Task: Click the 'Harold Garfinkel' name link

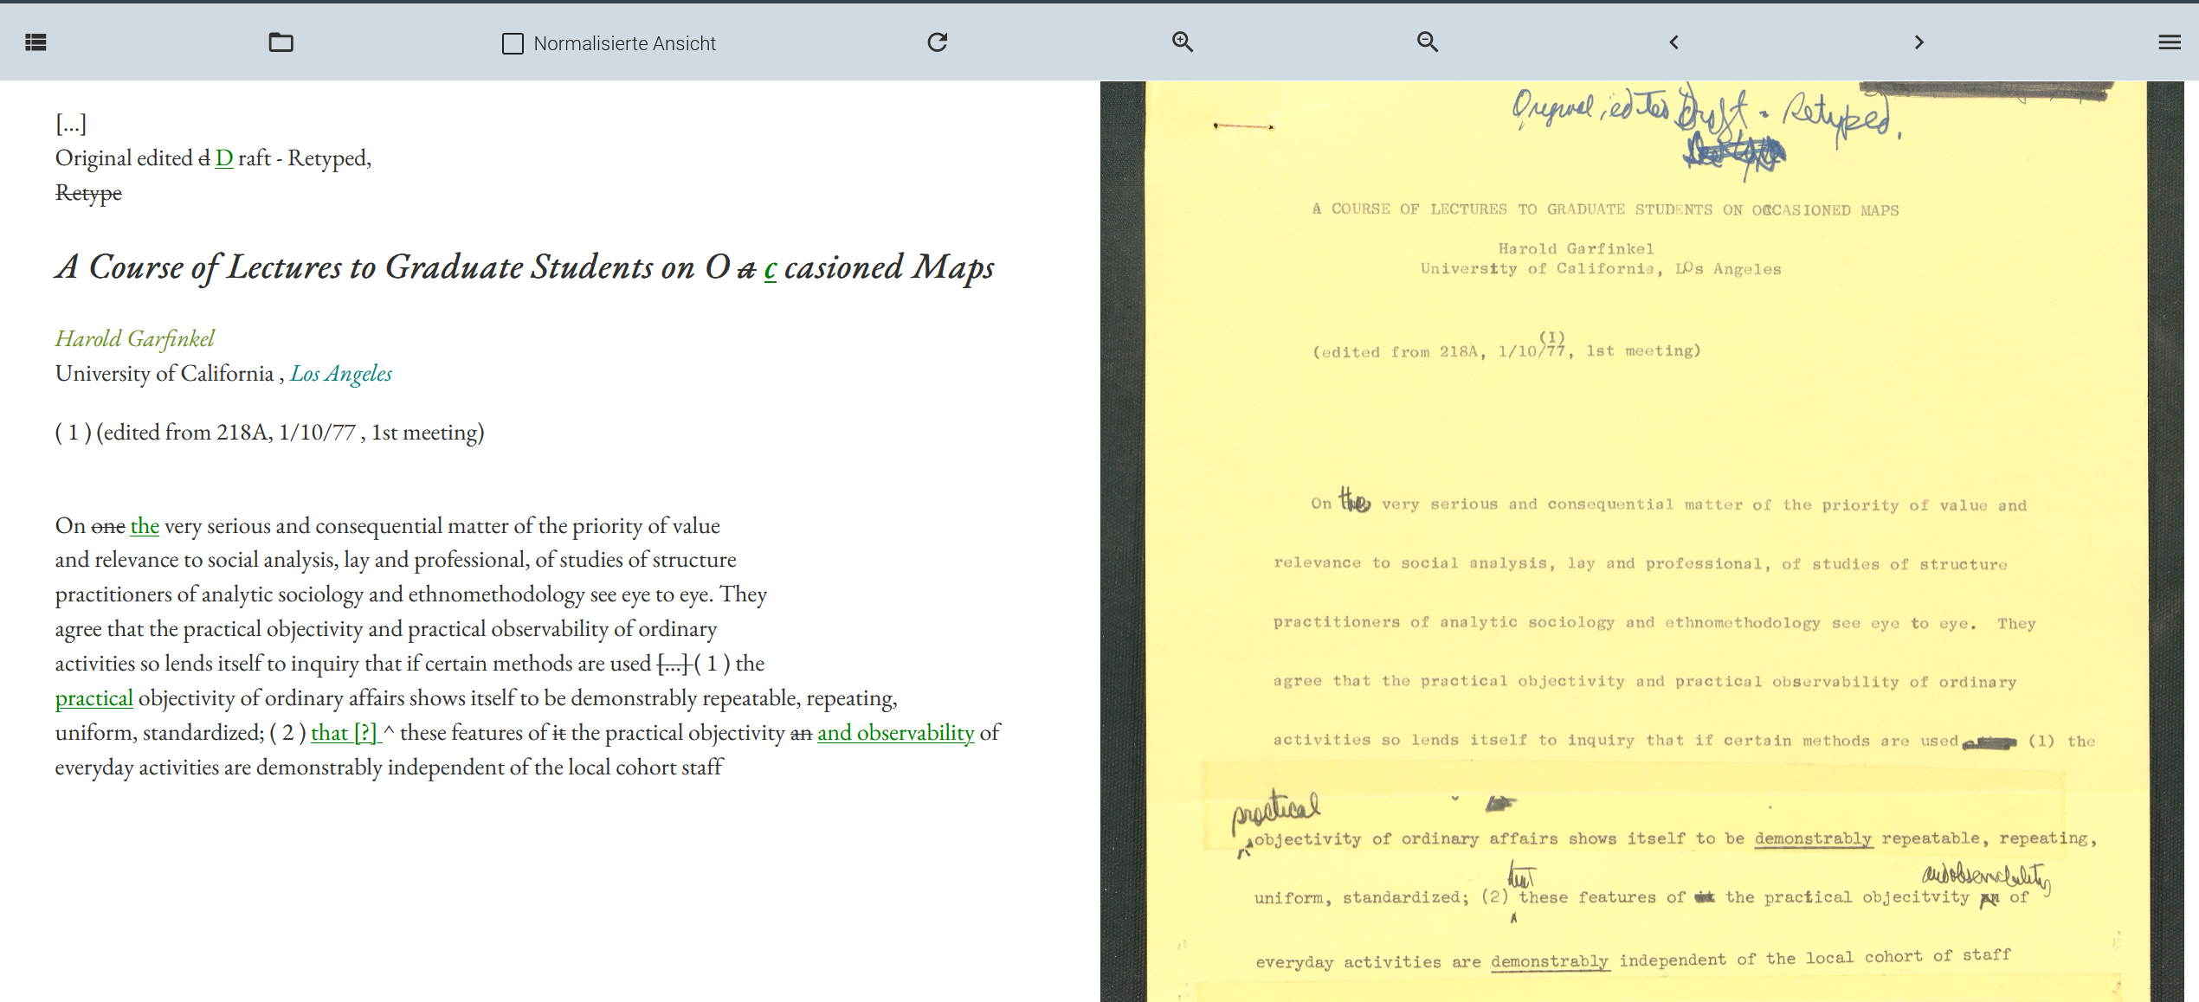Action: click(x=135, y=338)
